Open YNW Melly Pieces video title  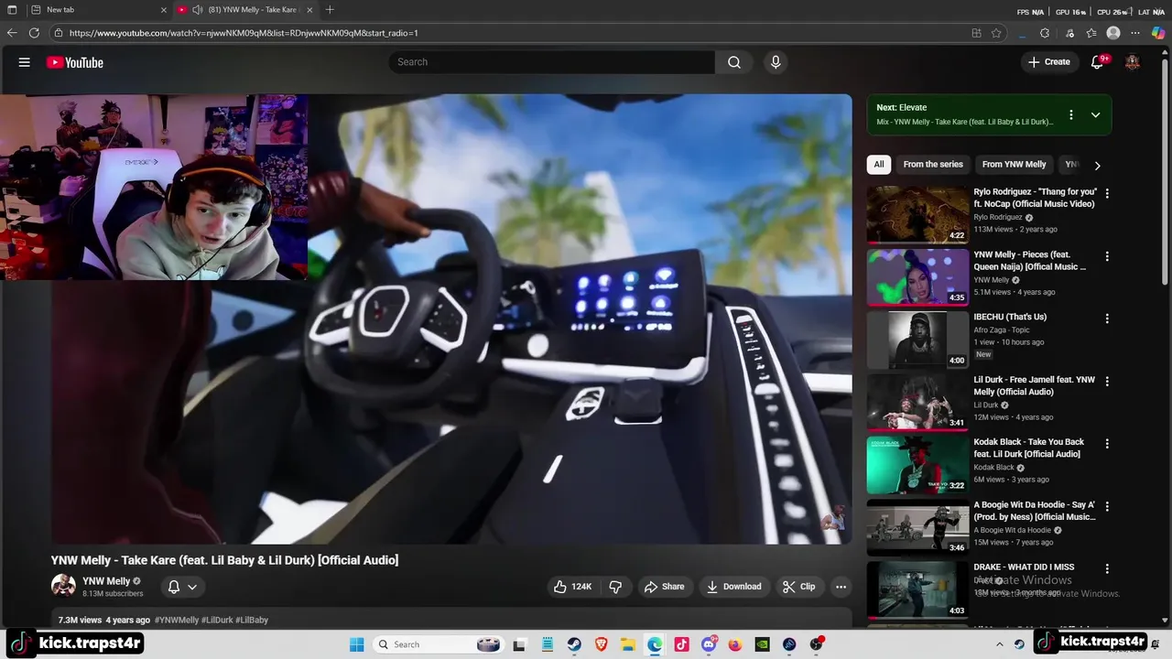(1030, 261)
